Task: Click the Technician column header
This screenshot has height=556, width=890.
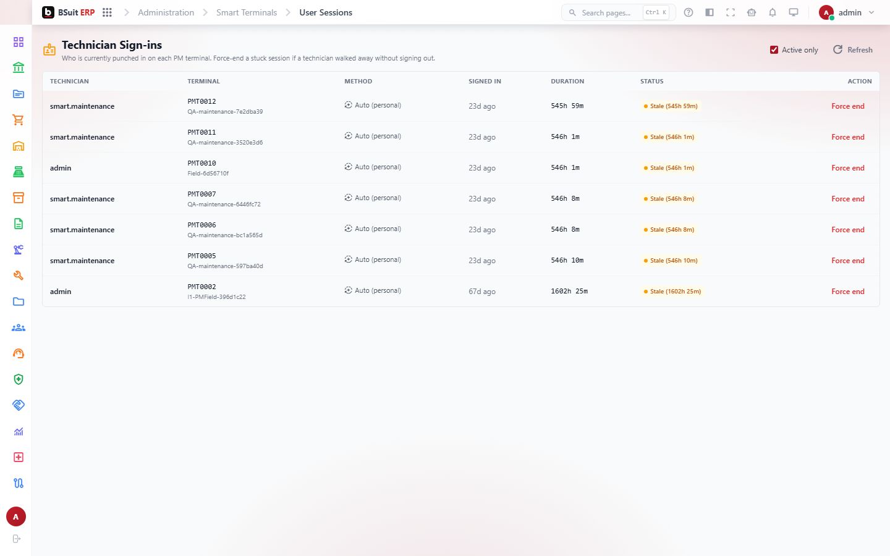Action: (x=69, y=82)
